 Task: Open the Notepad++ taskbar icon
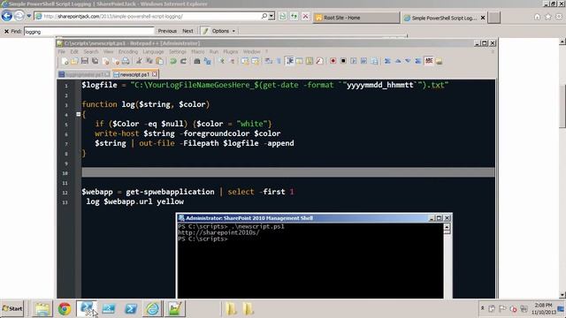175,309
